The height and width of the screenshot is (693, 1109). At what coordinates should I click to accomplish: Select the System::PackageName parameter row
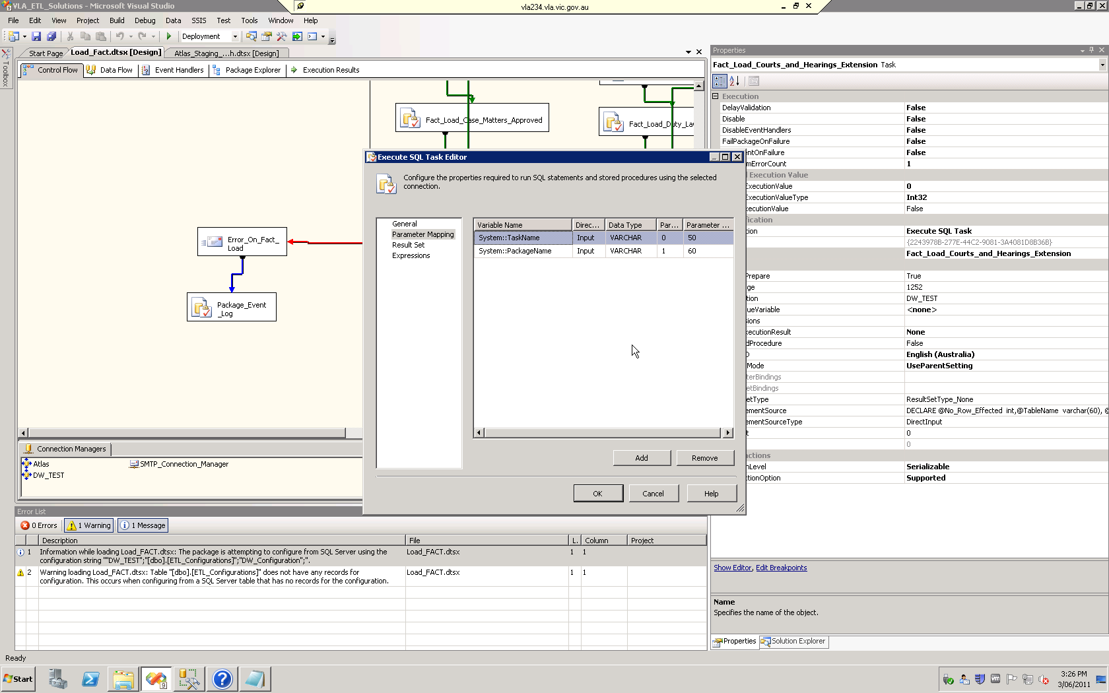pos(603,251)
